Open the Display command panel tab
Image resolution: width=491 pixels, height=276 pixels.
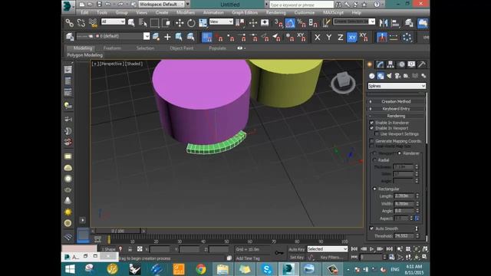(x=411, y=64)
